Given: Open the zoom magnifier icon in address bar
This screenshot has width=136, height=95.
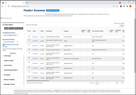Looking at the screenshot, I should [114, 6].
